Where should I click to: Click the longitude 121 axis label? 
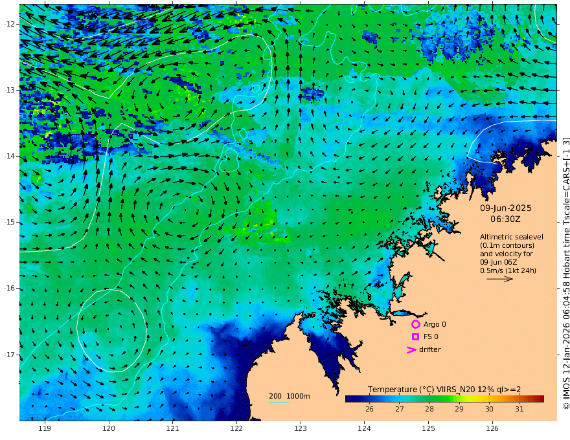pyautogui.click(x=172, y=428)
